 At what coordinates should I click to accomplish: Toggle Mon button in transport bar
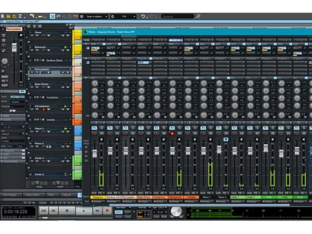(119, 212)
